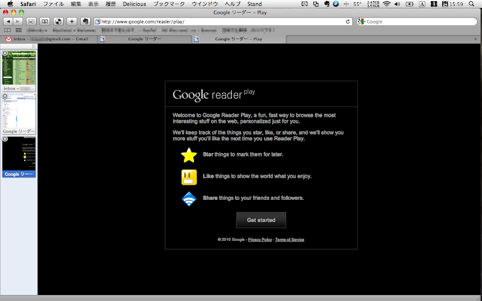Screen dimensions: 482x301
Task: Click the 55° temperature reading in menu bar
Action: click(x=357, y=4)
